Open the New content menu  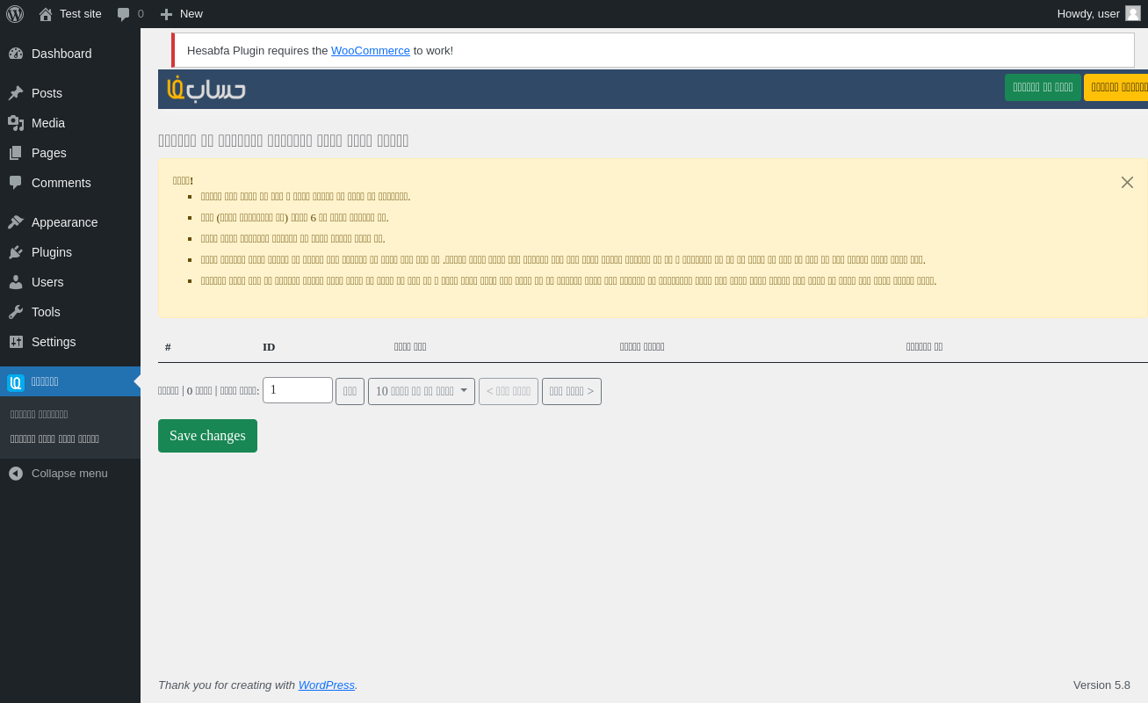point(181,14)
